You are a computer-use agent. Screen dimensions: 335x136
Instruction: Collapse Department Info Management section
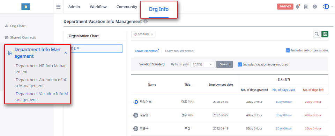tap(66, 53)
